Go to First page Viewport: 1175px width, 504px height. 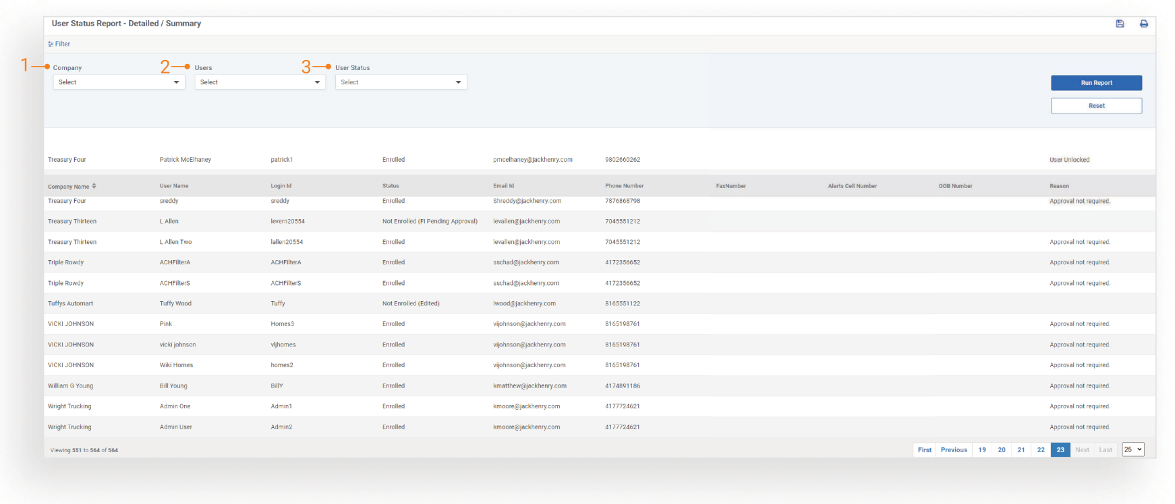pos(924,450)
